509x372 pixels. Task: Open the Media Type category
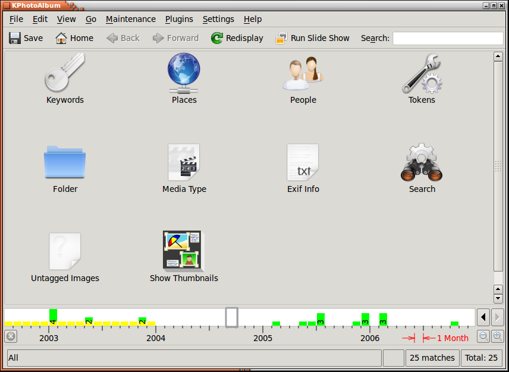tap(184, 169)
